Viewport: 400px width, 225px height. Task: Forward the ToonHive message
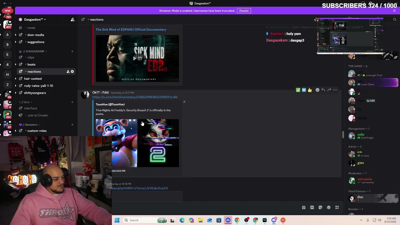(x=329, y=90)
